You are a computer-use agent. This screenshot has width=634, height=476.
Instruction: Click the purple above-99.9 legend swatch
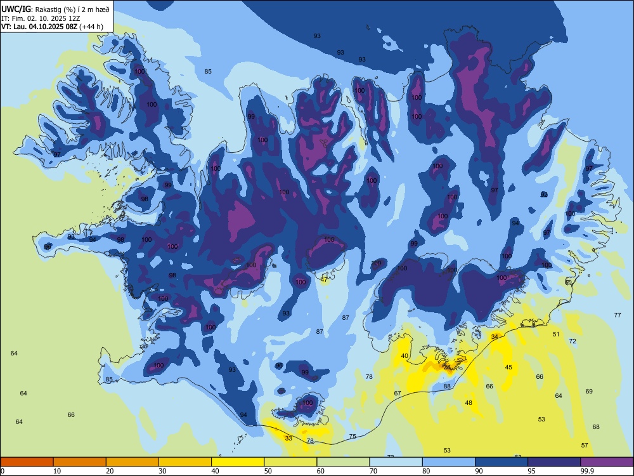click(x=607, y=462)
